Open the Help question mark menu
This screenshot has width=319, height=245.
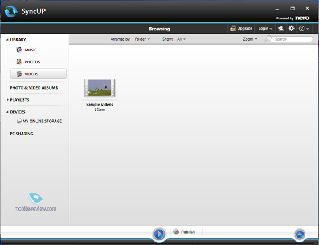304,29
